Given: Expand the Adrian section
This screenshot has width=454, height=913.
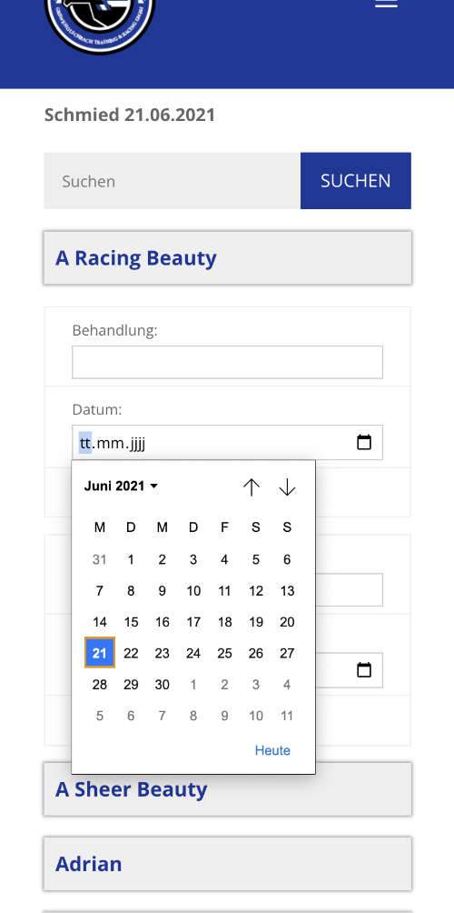Looking at the screenshot, I should (x=227, y=864).
